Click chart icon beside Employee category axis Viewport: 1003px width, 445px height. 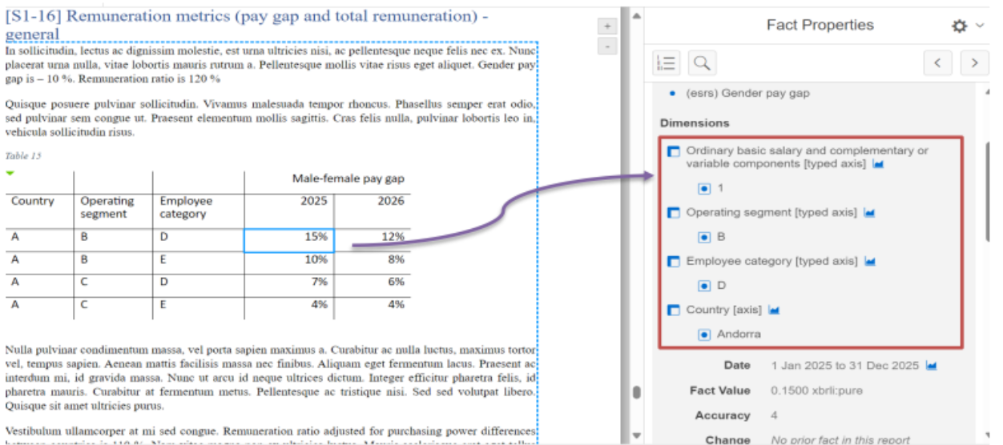[869, 262]
